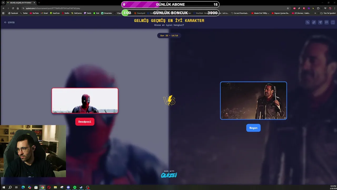Open the MasterChef 1080p bookmark
Image resolution: width=337 pixels, height=190 pixels.
(x=260, y=13)
